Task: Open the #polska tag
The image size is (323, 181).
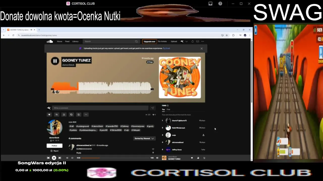Action: click(x=73, y=130)
